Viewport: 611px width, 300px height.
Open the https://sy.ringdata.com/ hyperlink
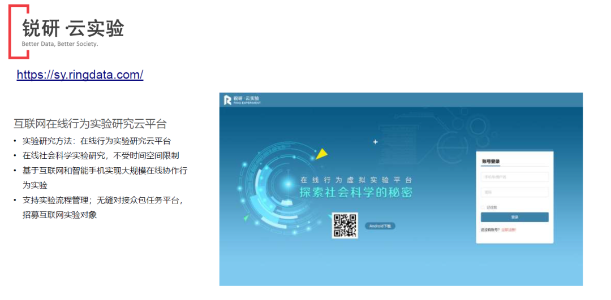[x=80, y=75]
